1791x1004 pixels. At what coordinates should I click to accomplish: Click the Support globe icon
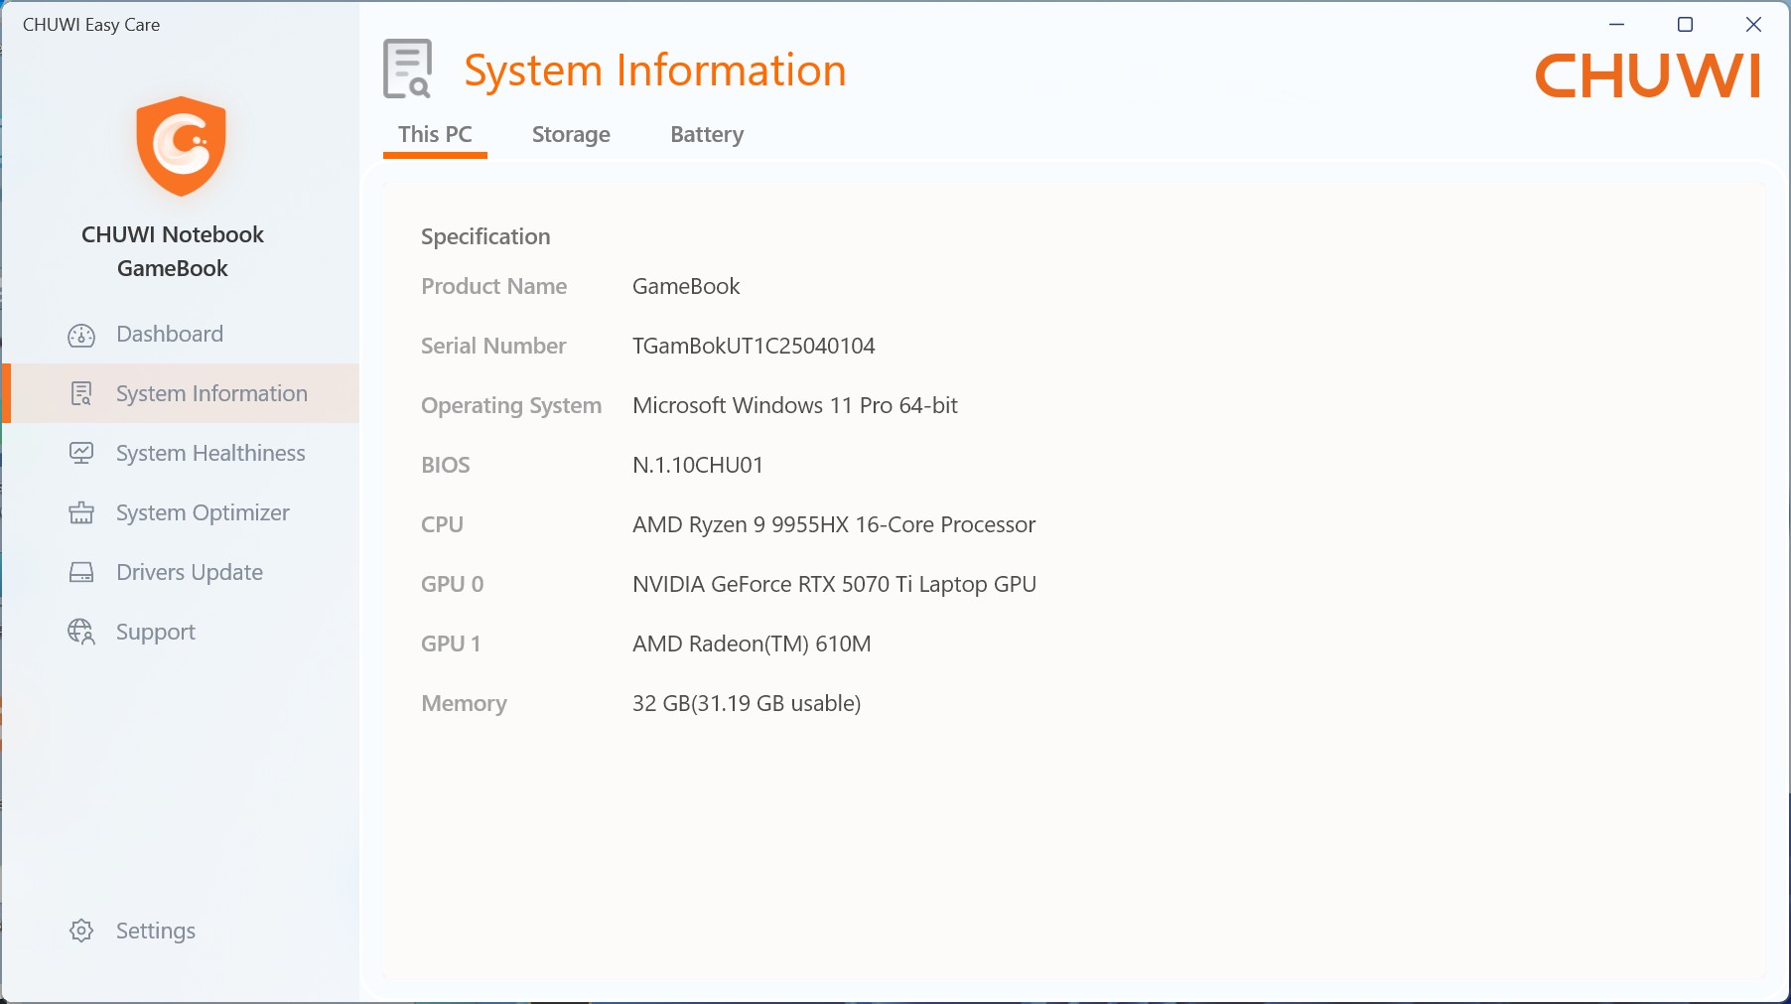pos(81,633)
